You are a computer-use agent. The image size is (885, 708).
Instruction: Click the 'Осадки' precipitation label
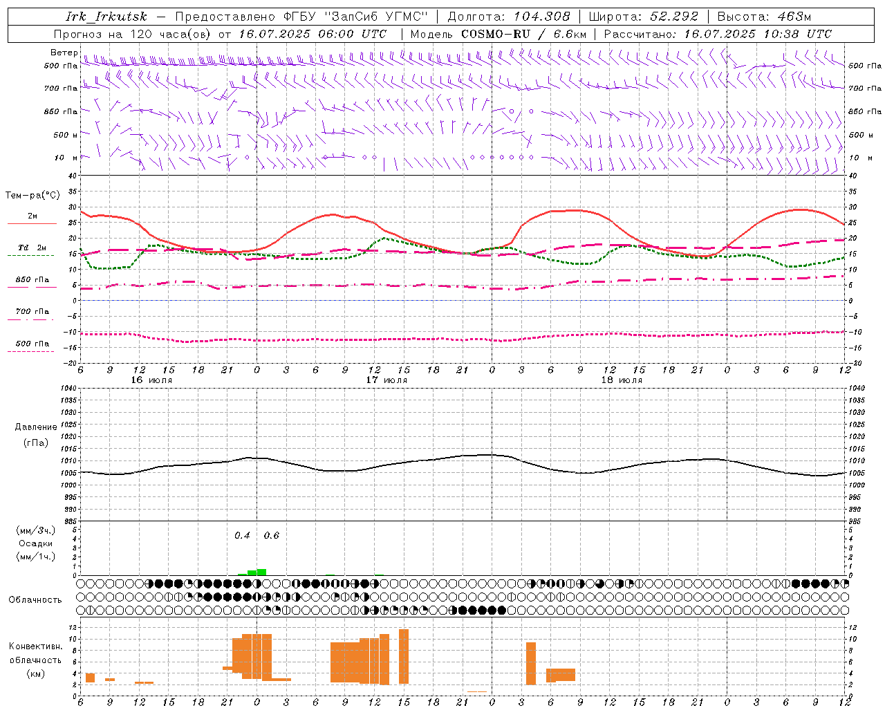[36, 543]
